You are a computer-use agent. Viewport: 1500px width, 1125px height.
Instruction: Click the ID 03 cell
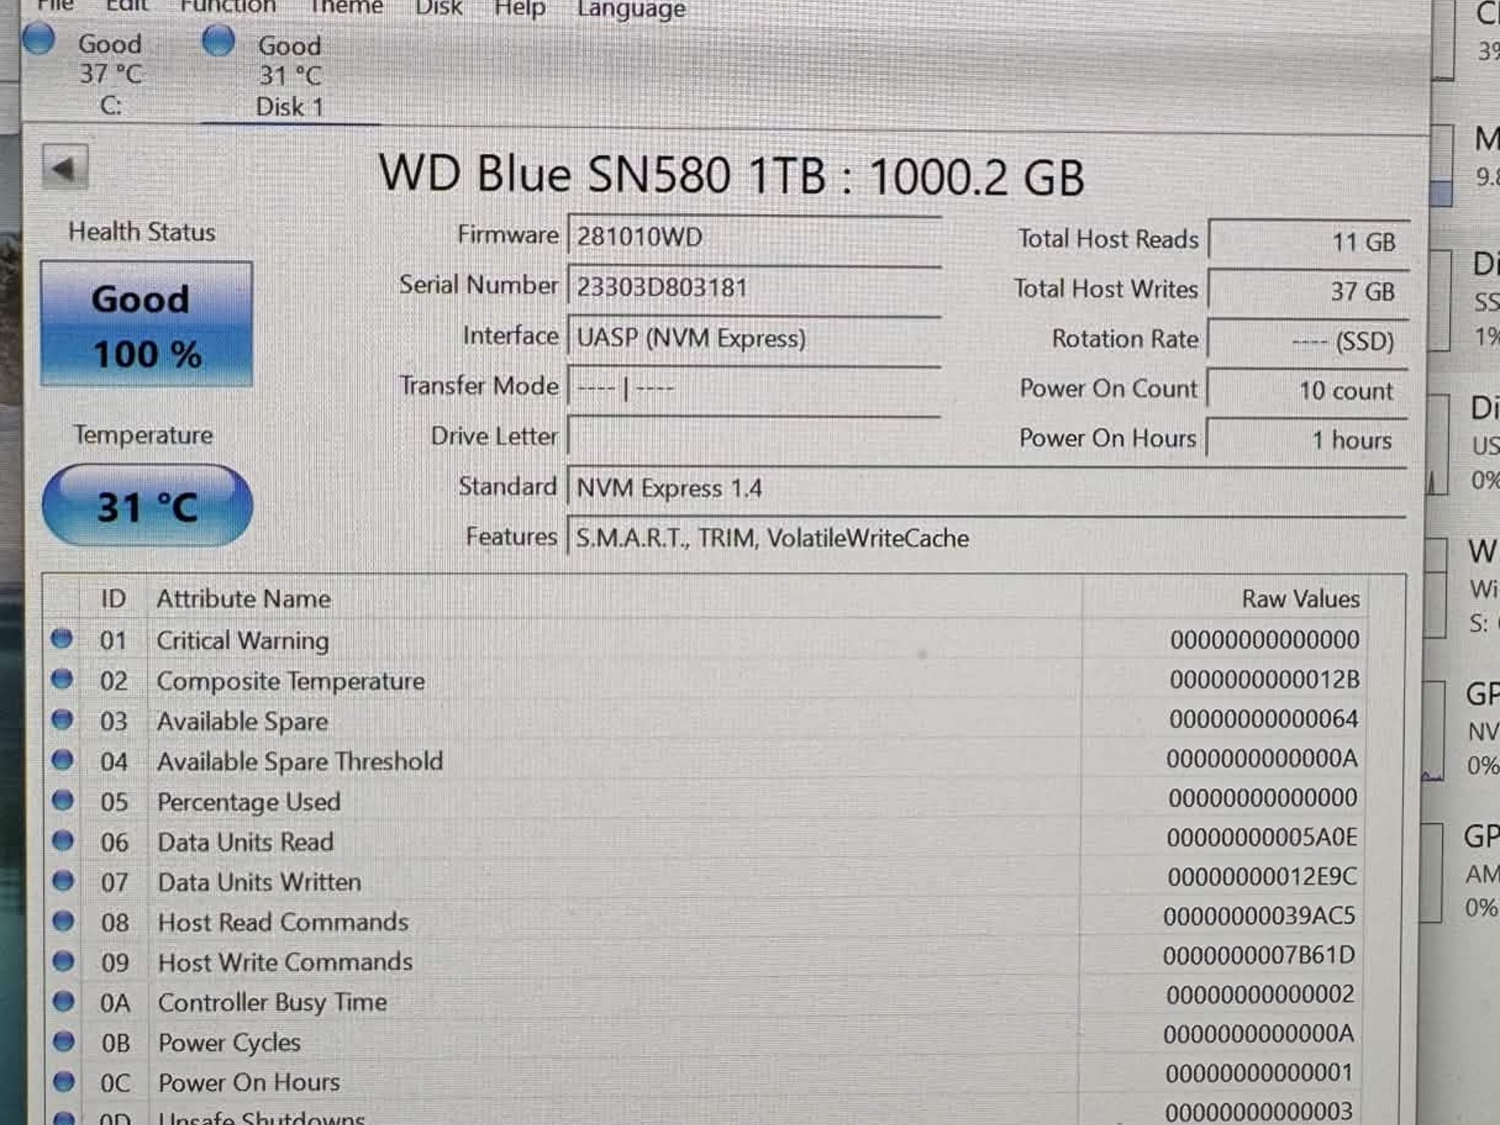[x=114, y=721]
